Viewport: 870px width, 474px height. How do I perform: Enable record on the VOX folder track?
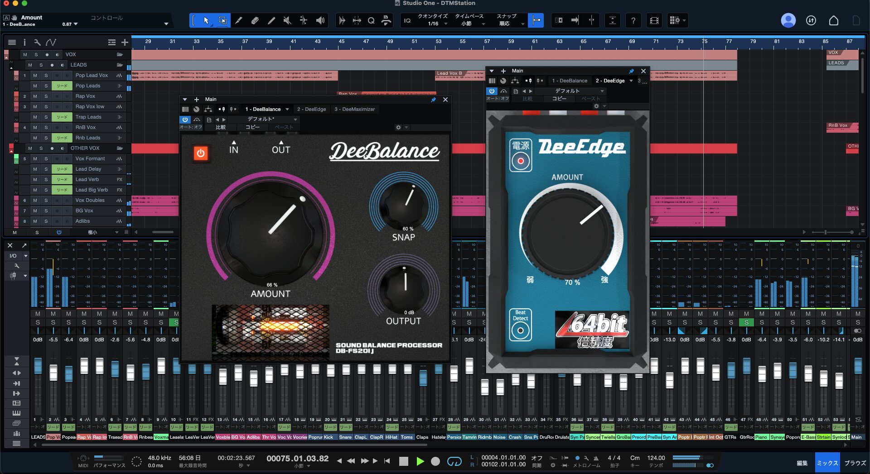click(47, 54)
